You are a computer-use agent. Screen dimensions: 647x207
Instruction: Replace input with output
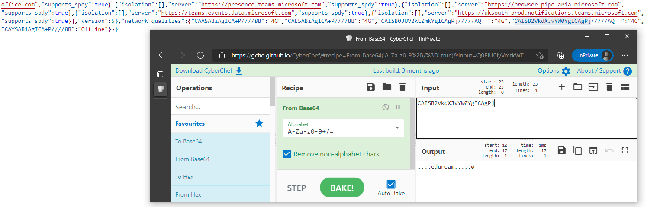pyautogui.click(x=593, y=150)
